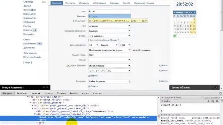This screenshot has width=223, height=125.
Task: Go to next month in the calendar
Action: 194,12
